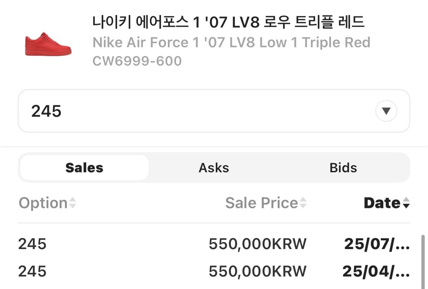Sort by Date using the Date sort arrow
The height and width of the screenshot is (289, 428).
tap(406, 203)
